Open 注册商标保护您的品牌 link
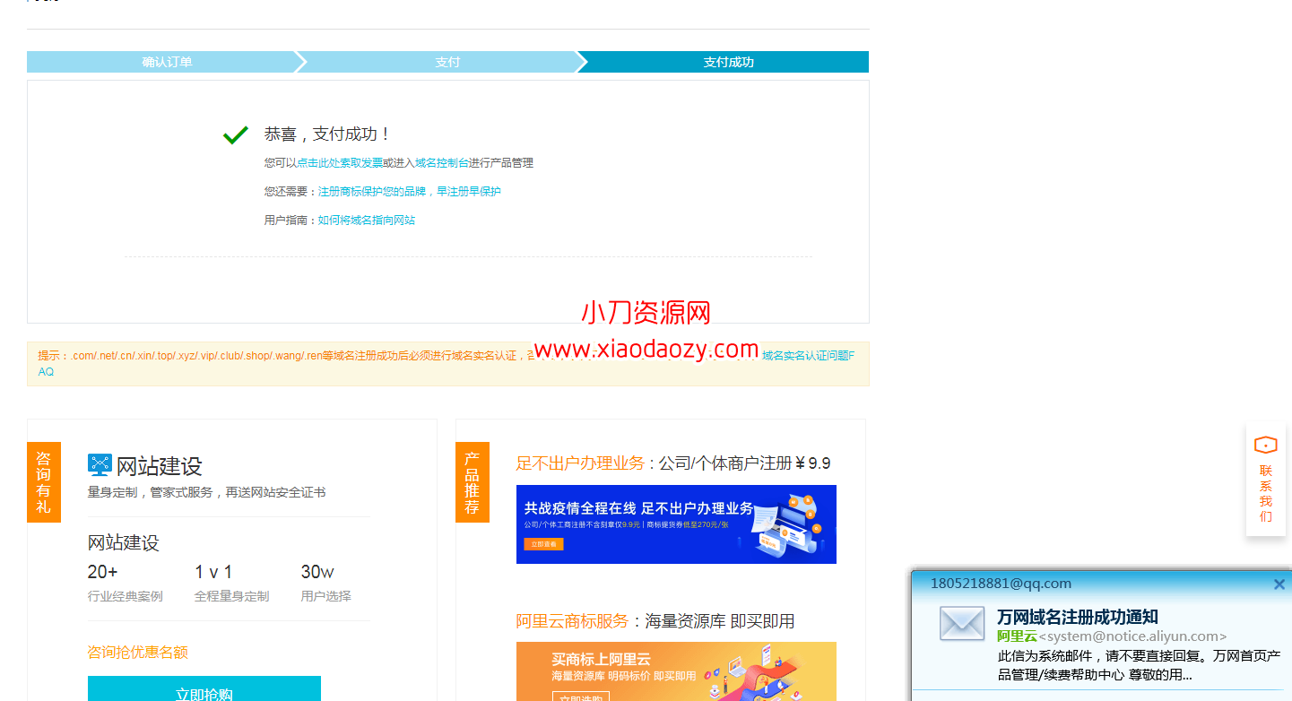 410,192
